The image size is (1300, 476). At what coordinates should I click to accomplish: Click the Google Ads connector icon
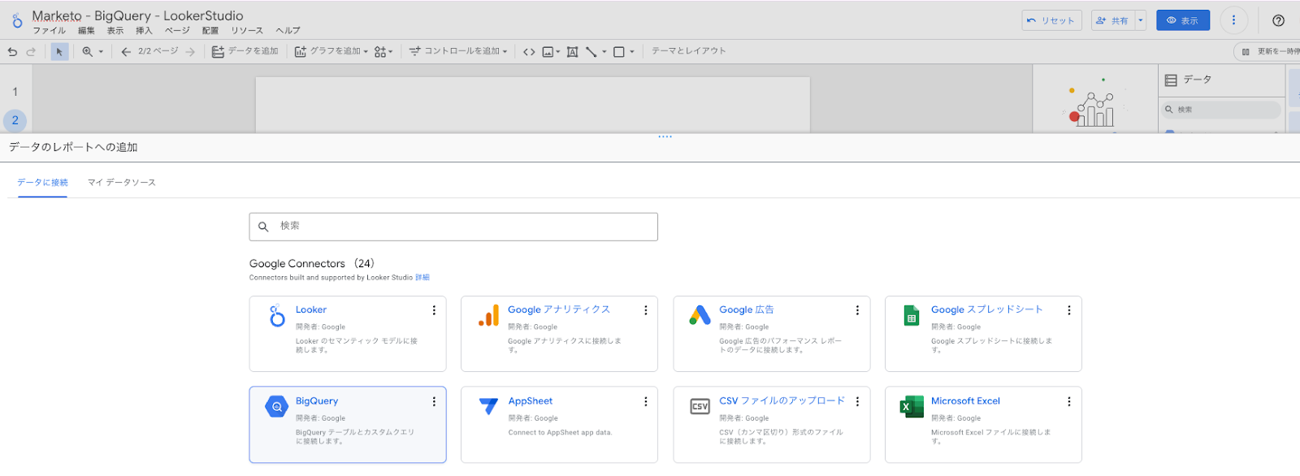tap(700, 315)
